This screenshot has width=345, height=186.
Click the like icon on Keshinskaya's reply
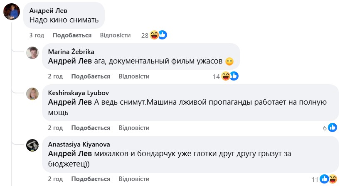tap(332, 128)
